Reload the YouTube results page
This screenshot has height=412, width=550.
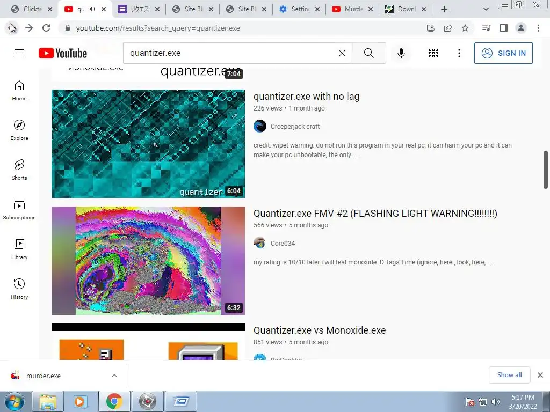pyautogui.click(x=46, y=28)
